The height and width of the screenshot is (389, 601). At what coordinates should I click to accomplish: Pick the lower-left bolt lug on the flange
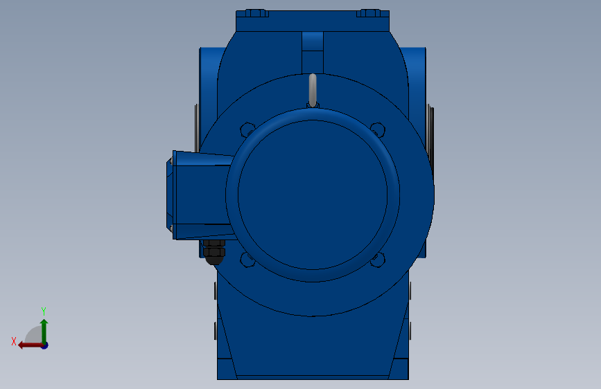tap(247, 260)
